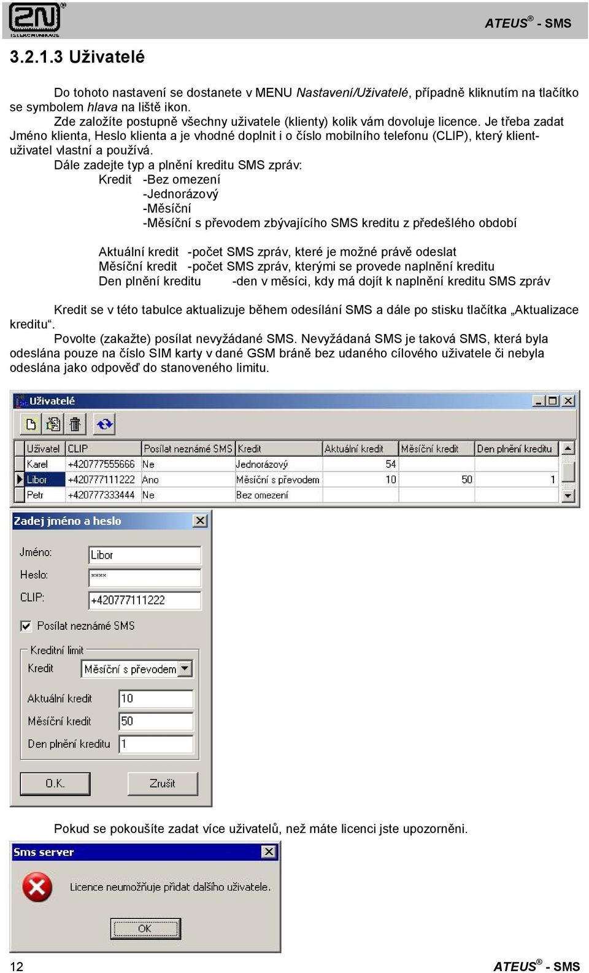Click the trash Delete user icon
The image size is (589, 973).
click(75, 424)
